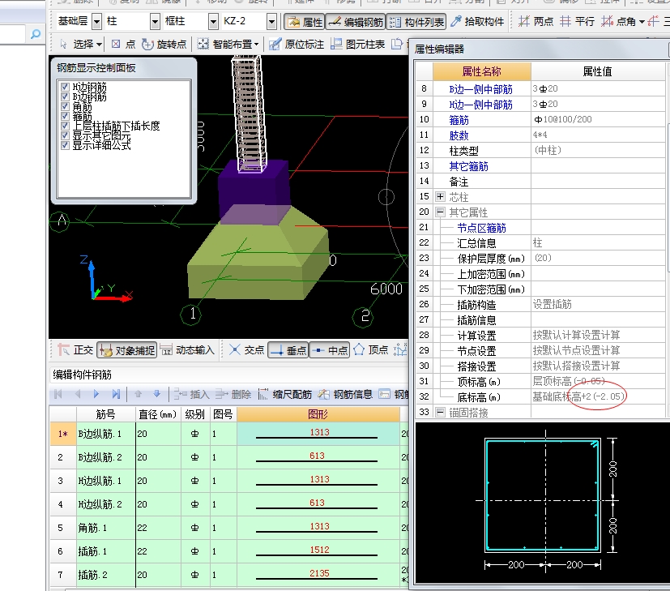Toggle the H边钢筋 checkbox

coord(65,87)
